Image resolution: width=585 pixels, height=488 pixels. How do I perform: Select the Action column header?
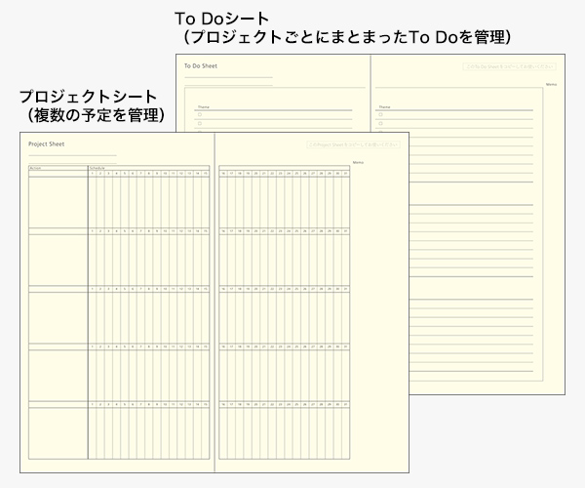pyautogui.click(x=35, y=169)
